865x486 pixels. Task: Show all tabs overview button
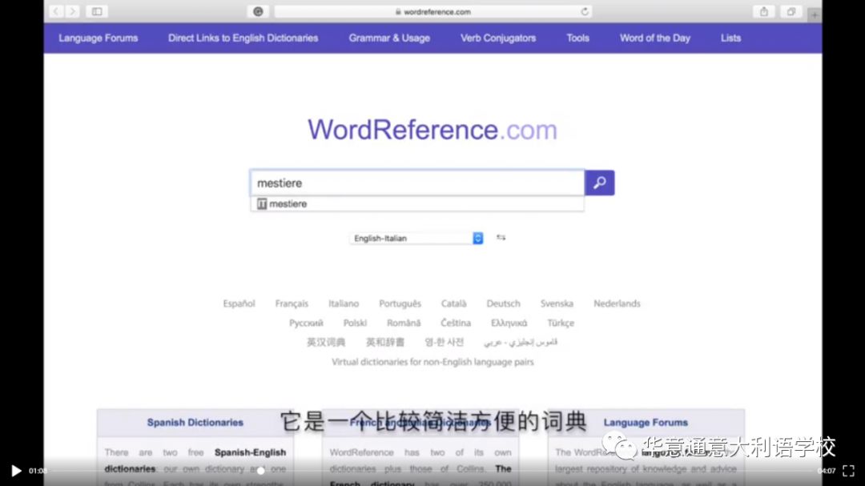coord(791,11)
